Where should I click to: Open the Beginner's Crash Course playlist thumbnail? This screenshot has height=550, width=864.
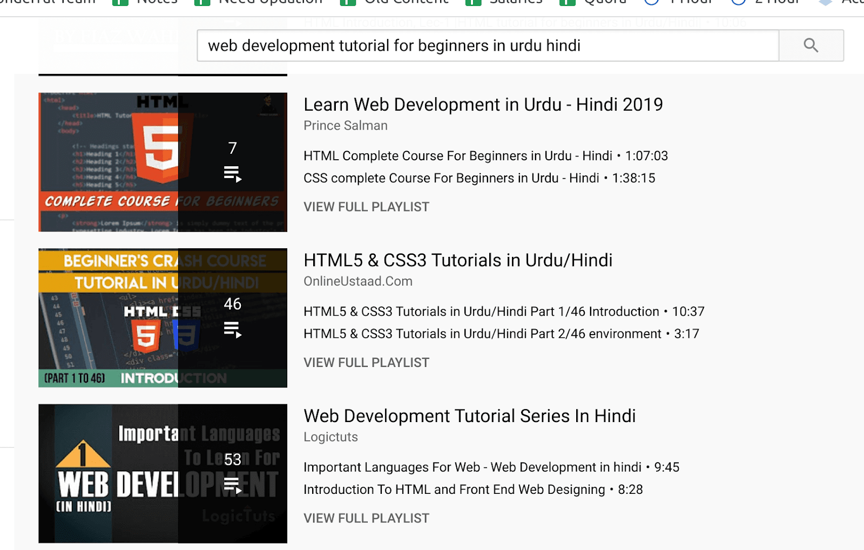[x=163, y=318]
